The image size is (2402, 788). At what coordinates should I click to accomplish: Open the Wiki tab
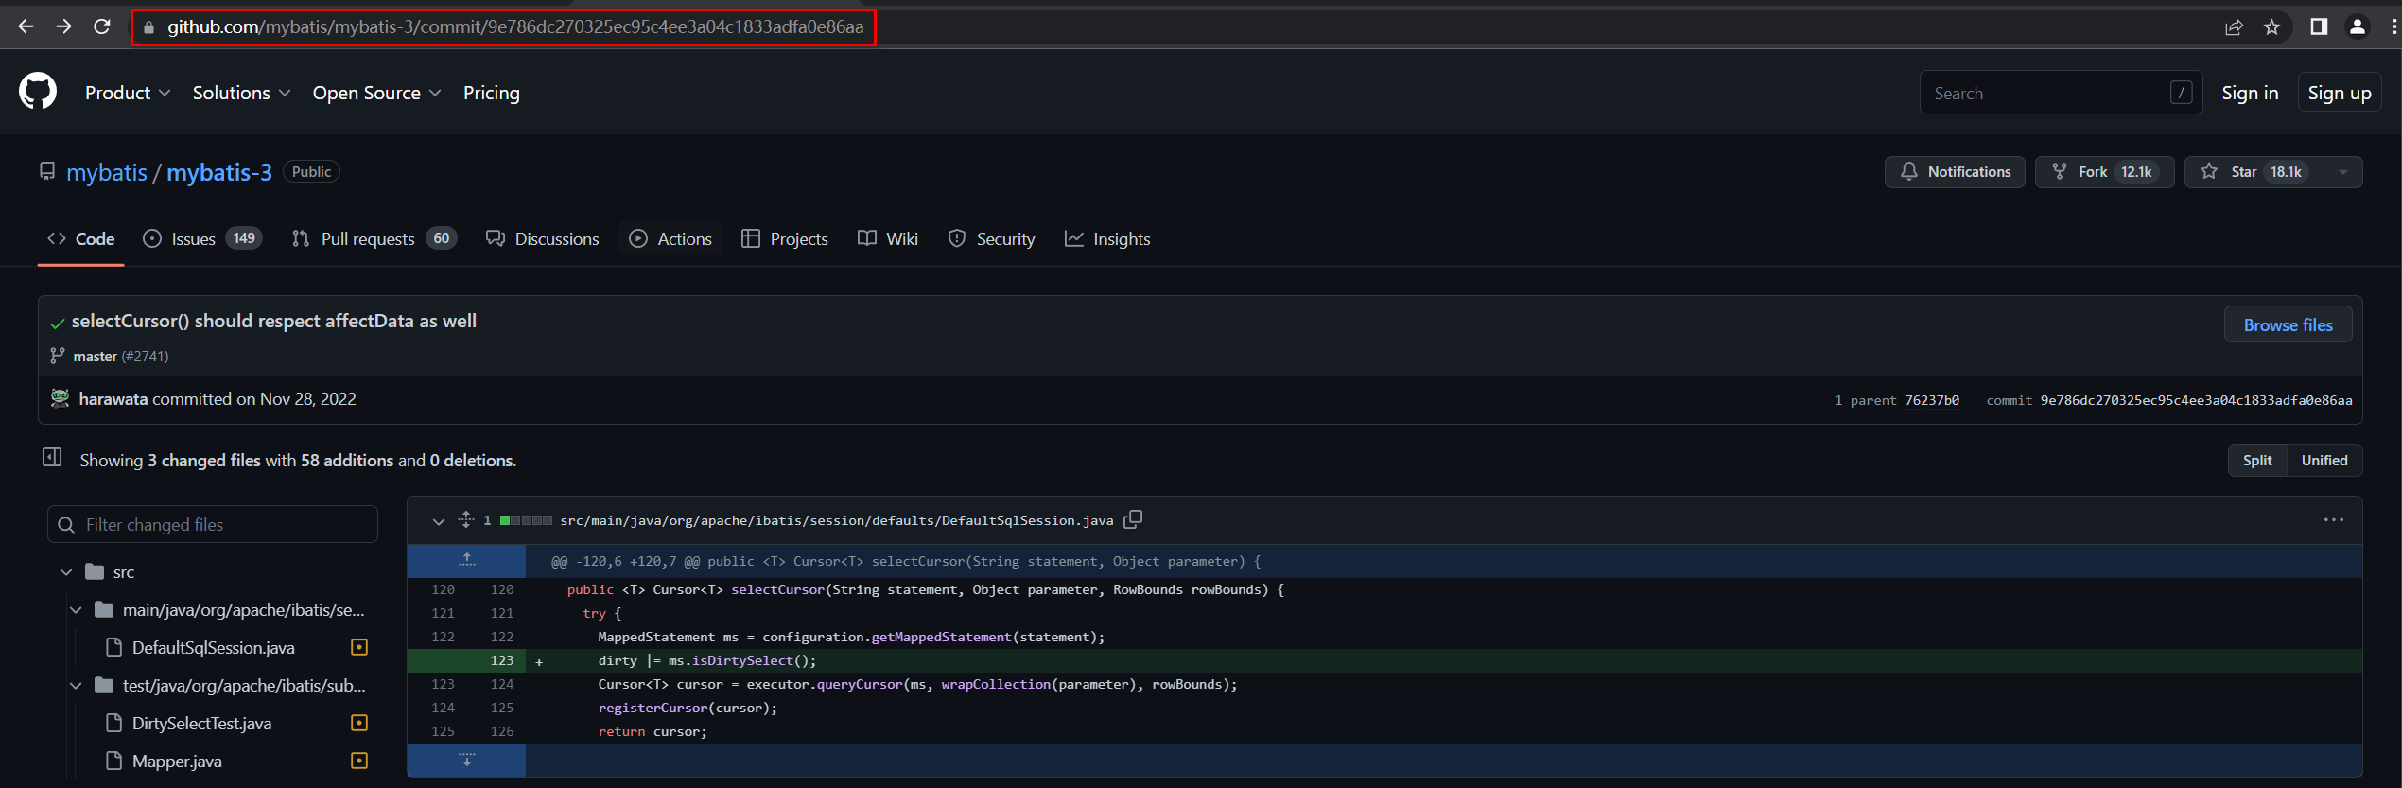pos(888,239)
